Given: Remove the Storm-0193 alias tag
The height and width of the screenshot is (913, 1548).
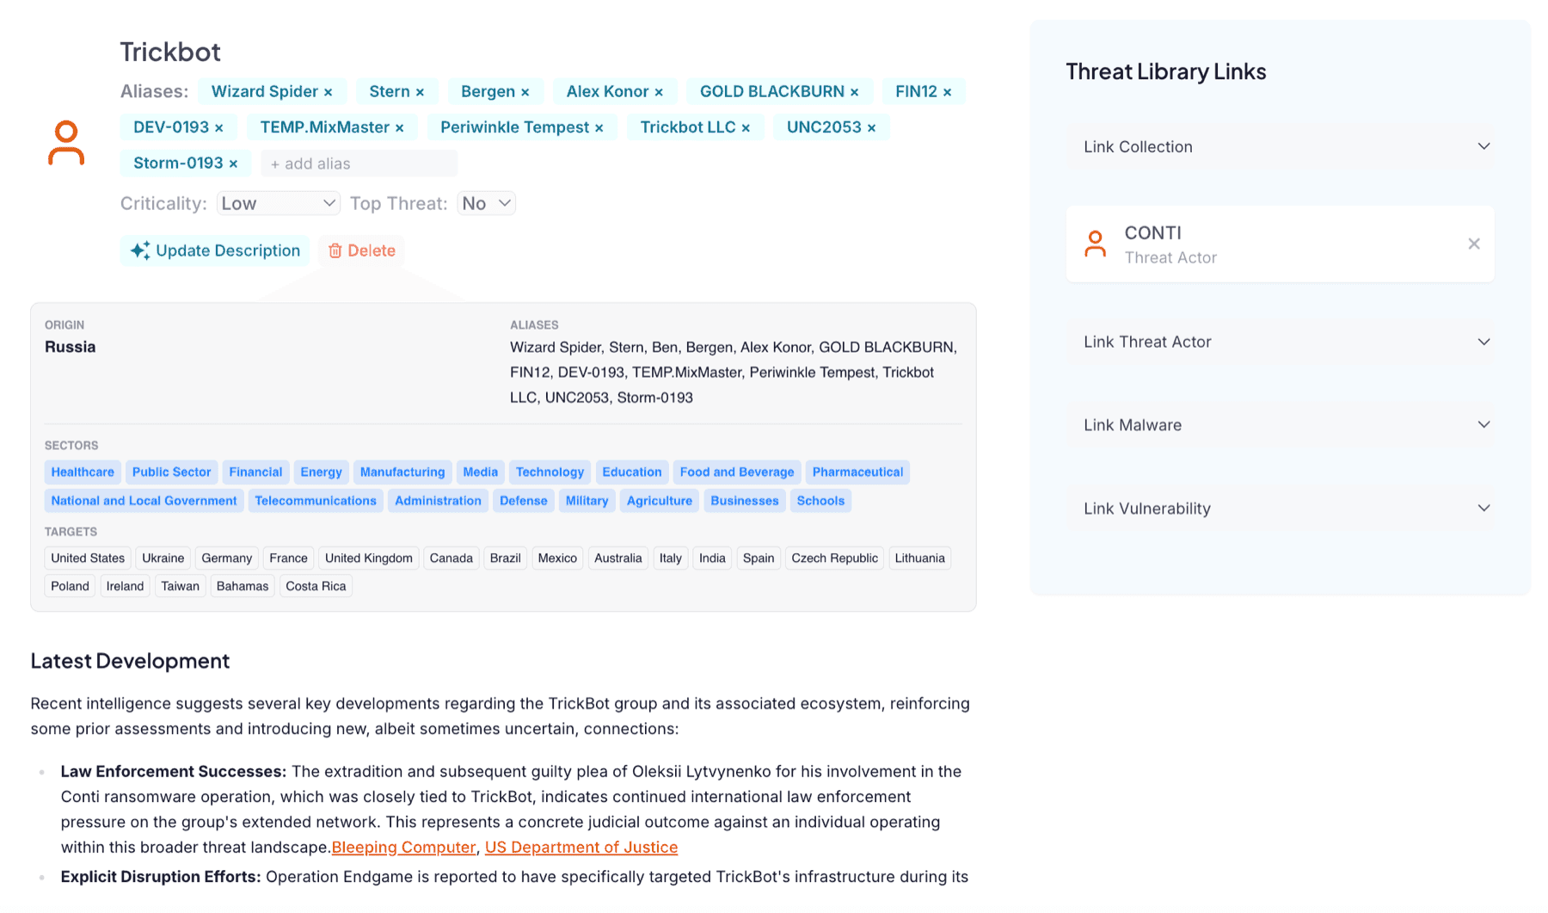Looking at the screenshot, I should [x=233, y=163].
